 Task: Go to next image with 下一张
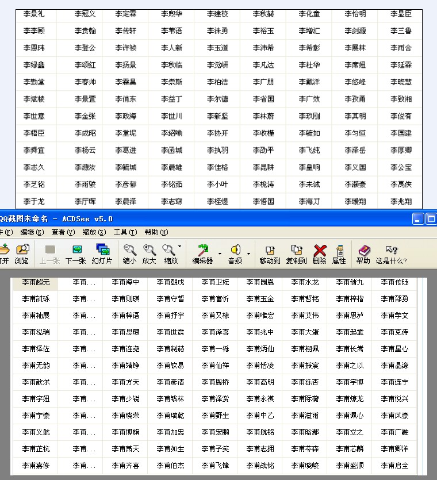76,254
